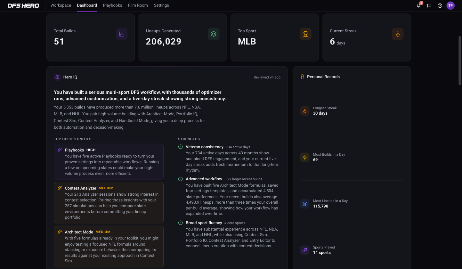Click the Hero IQ brain icon
This screenshot has height=269, width=462.
coord(57,77)
